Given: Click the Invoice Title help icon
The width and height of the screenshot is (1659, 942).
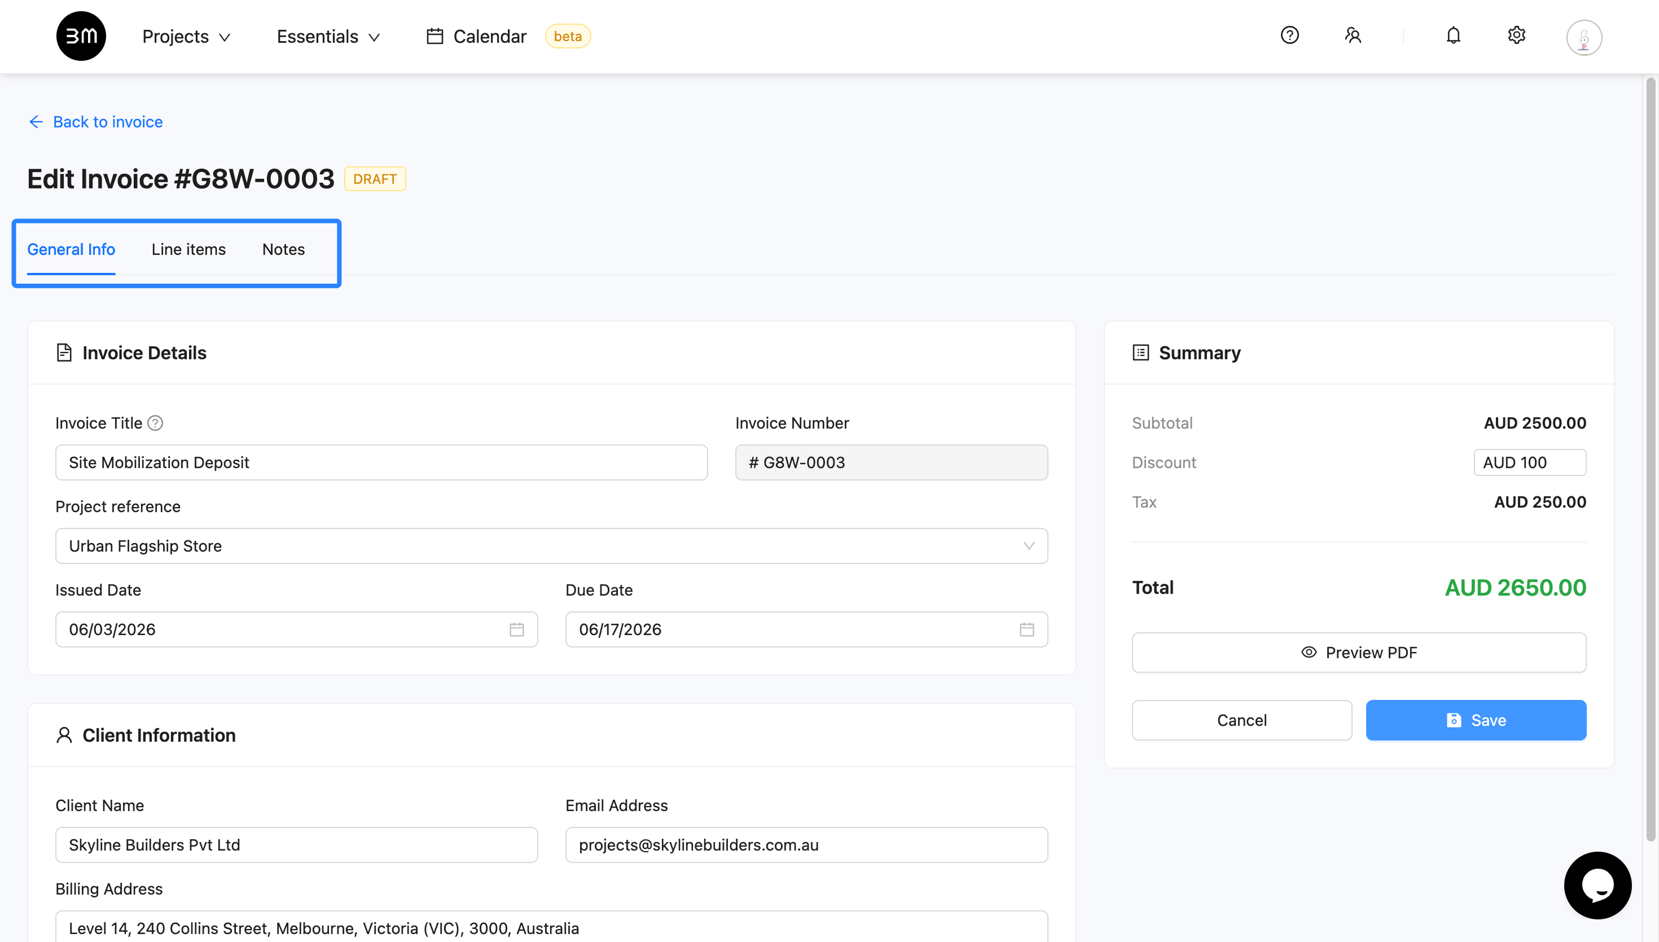Looking at the screenshot, I should click(155, 423).
